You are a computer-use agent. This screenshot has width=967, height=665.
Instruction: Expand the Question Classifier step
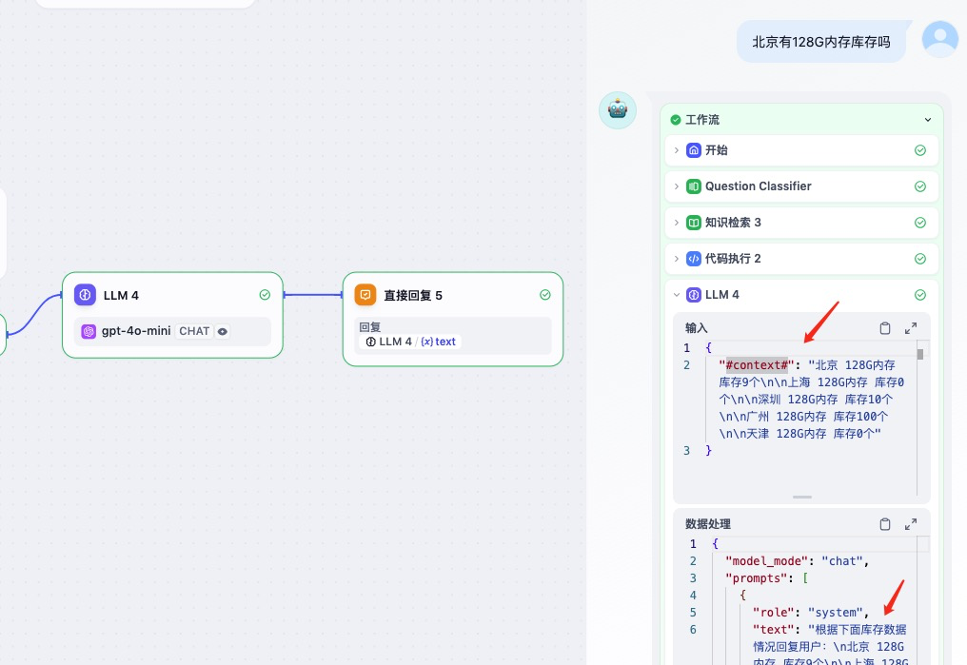[677, 186]
